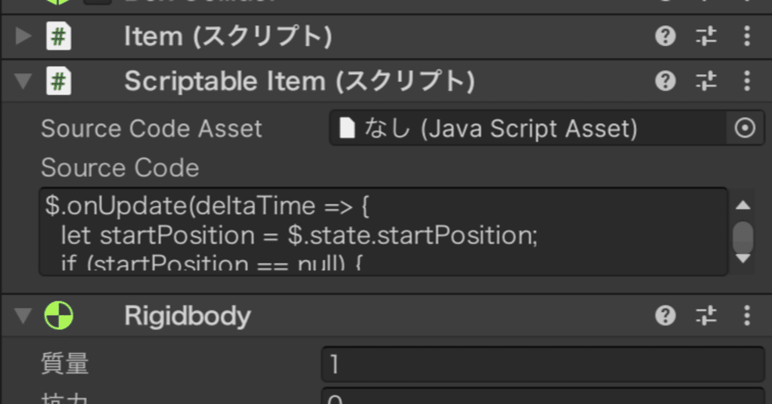Click the Source Code scroll up arrow

point(743,206)
